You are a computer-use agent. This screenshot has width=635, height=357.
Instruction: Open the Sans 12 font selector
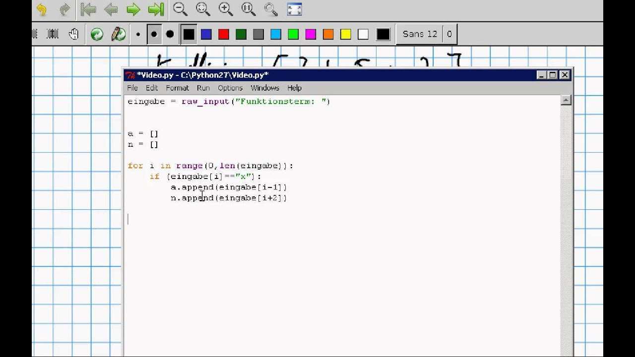[x=420, y=34]
